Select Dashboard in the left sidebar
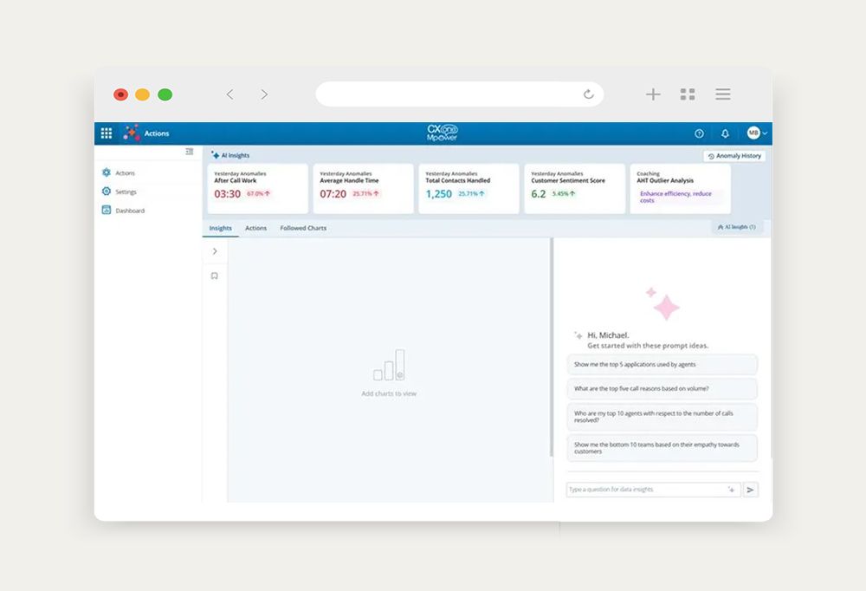Screen dimensions: 866x591 130,211
